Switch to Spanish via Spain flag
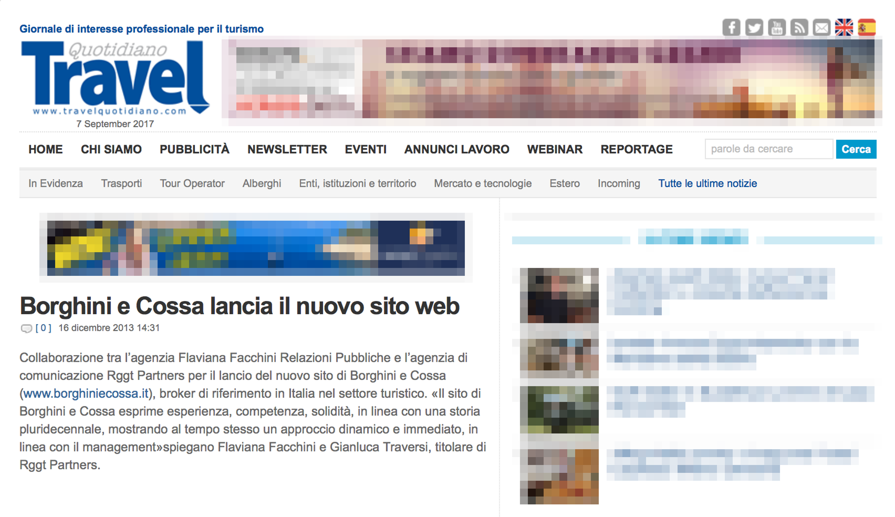The image size is (895, 517). (x=867, y=28)
